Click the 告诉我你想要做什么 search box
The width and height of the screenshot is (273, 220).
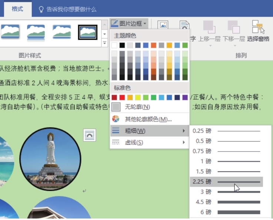[x=71, y=9]
